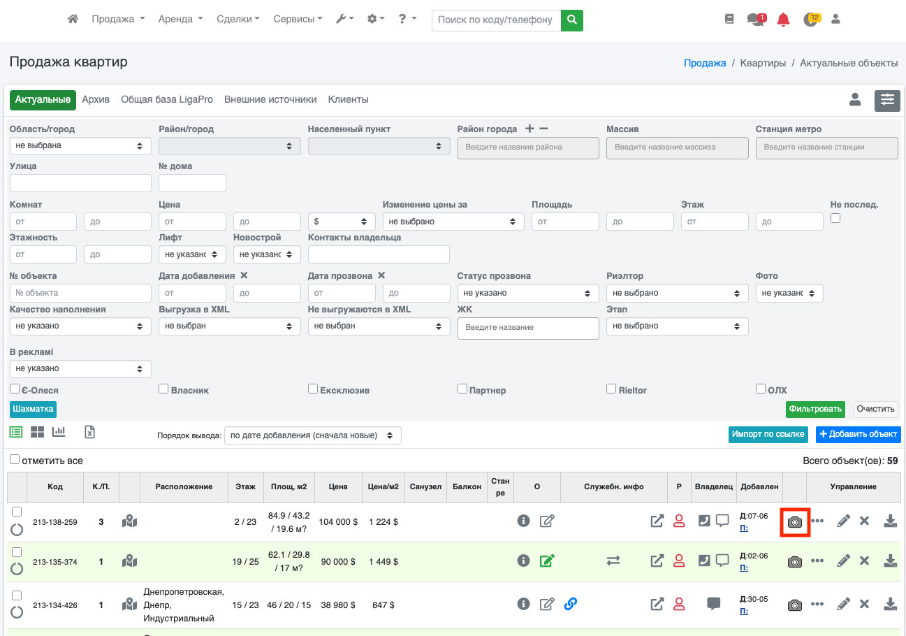Open the Аренда menu

click(180, 20)
